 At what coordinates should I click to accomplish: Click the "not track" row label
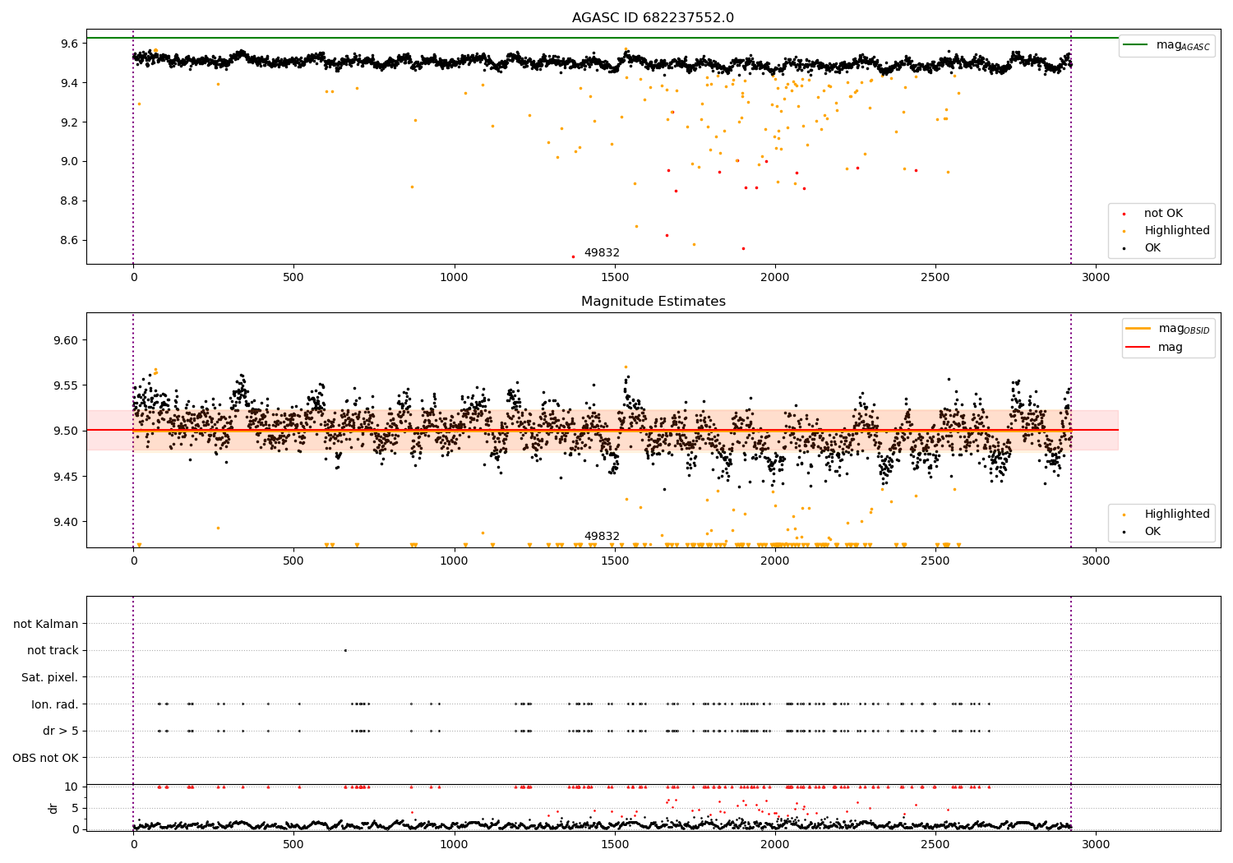[x=53, y=651]
